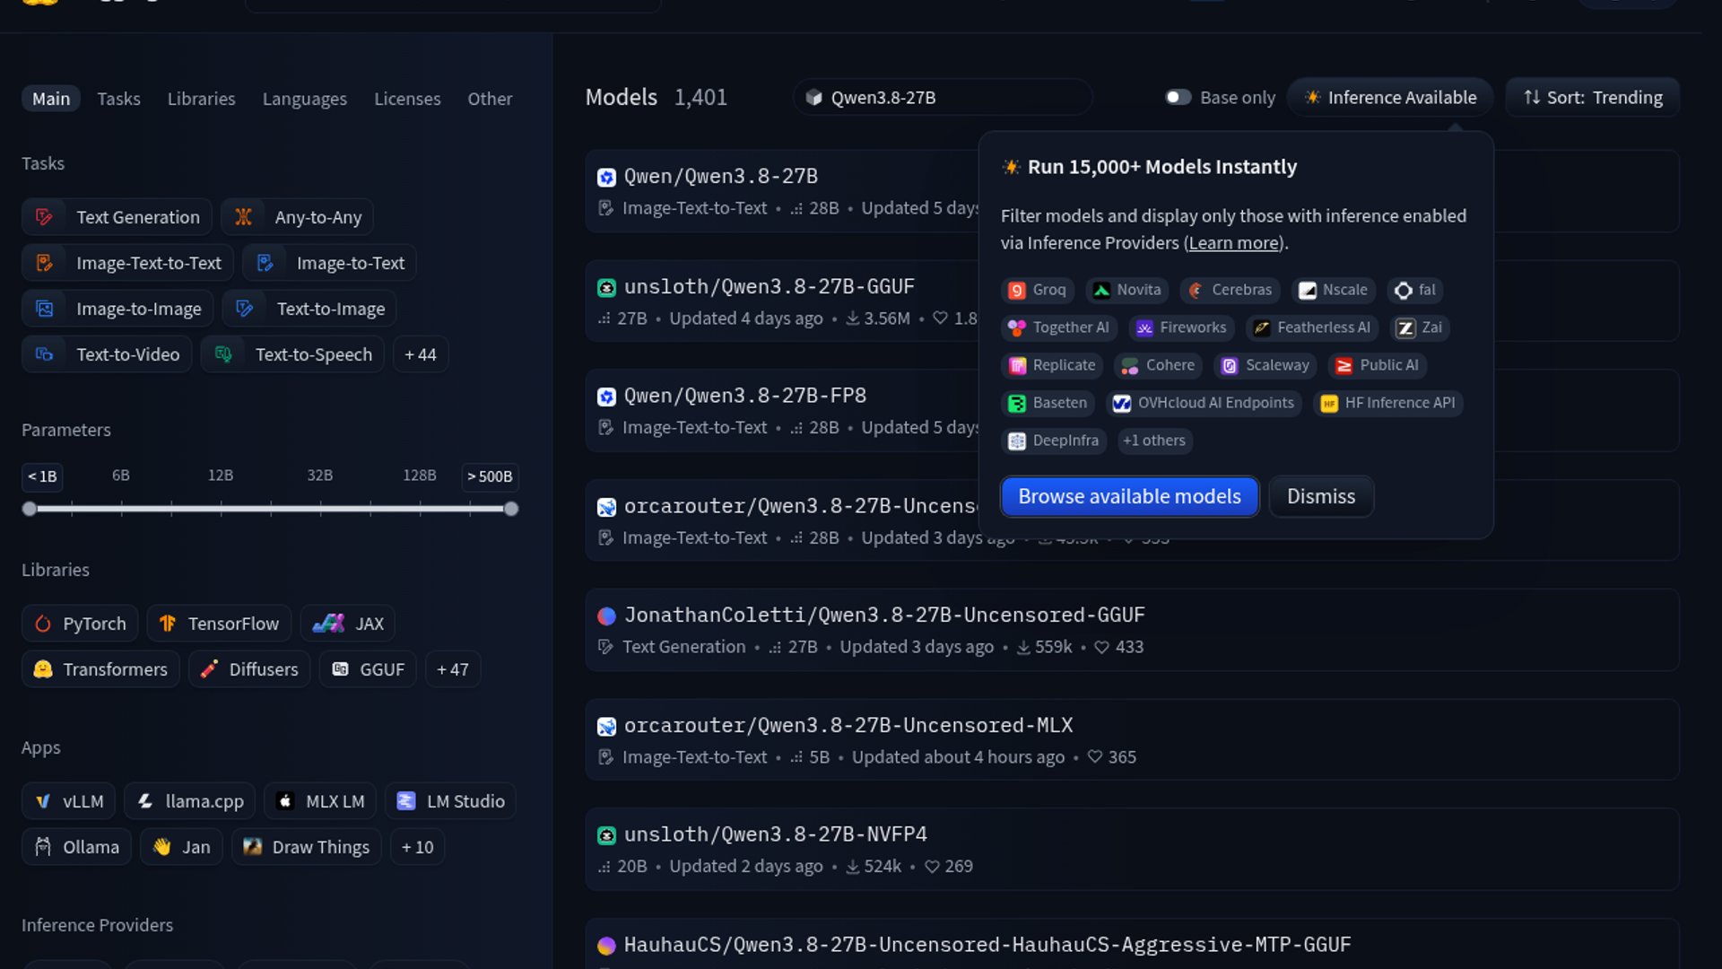Click the Together AI provider chip

[1058, 327]
